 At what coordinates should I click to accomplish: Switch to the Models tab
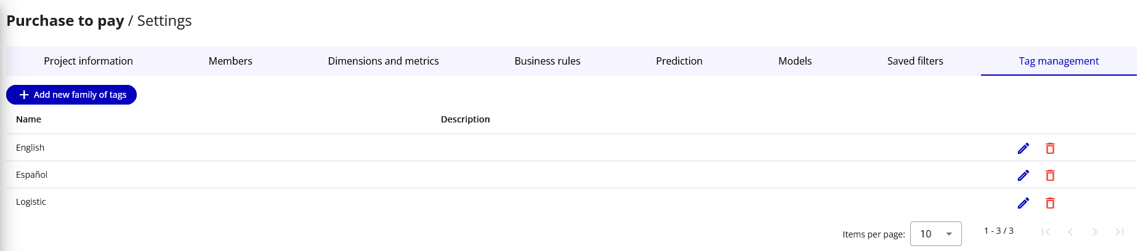[795, 61]
